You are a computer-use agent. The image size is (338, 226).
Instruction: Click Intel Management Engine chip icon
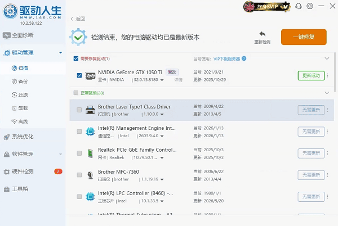pos(90,132)
